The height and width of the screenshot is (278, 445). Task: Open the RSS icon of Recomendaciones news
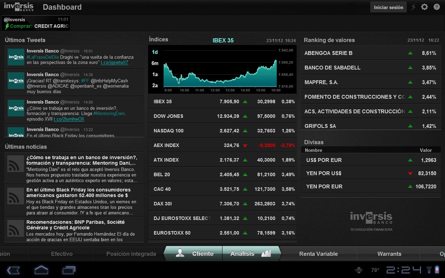coord(16,229)
